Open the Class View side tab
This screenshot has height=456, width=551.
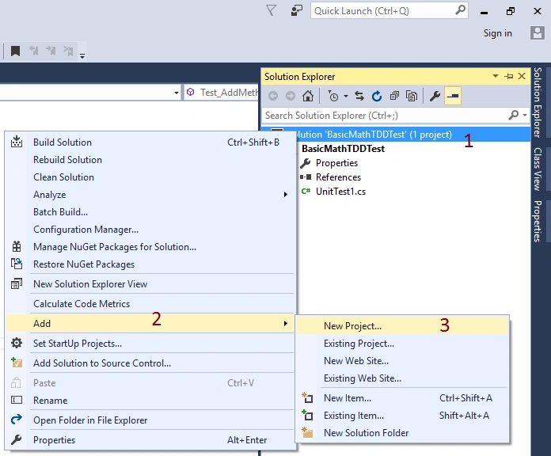[x=538, y=169]
